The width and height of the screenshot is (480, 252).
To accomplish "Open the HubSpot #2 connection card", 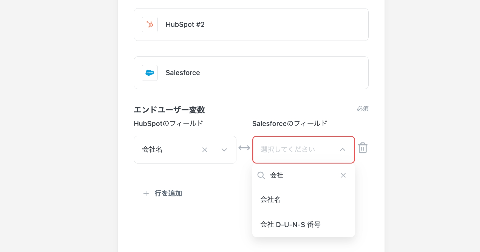I will [251, 25].
